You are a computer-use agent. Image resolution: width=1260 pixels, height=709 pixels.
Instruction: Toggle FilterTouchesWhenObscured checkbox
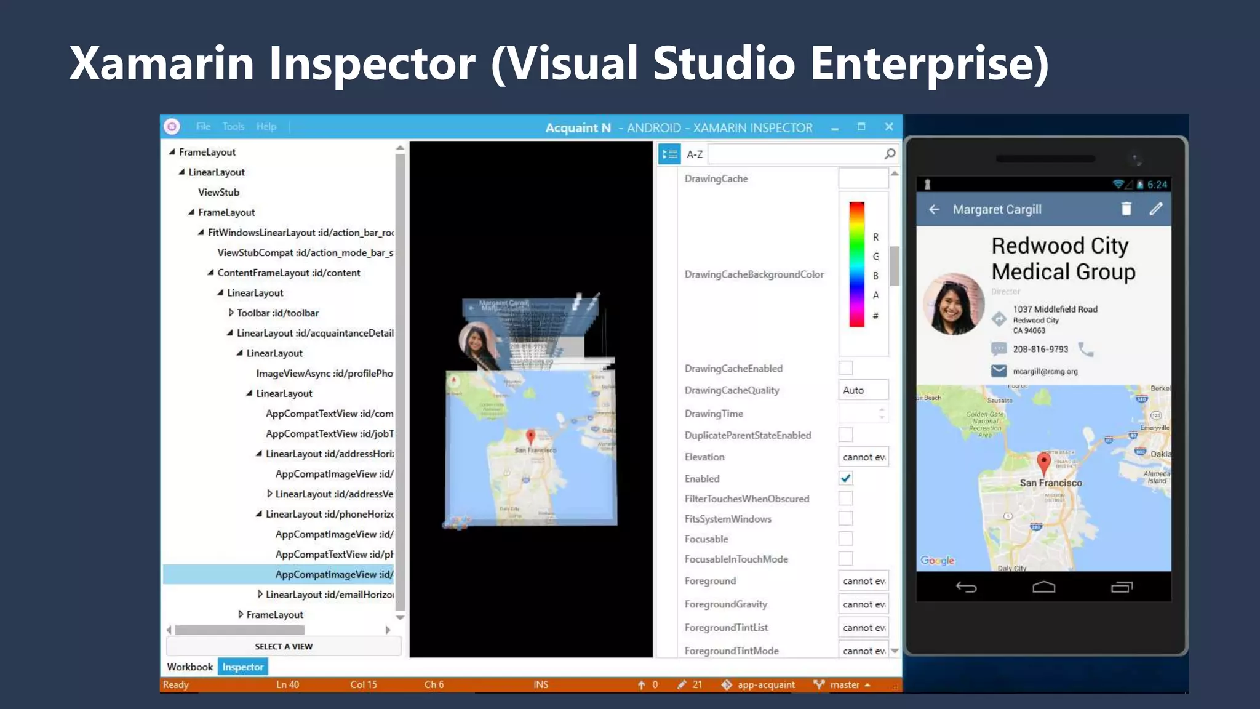tap(846, 499)
